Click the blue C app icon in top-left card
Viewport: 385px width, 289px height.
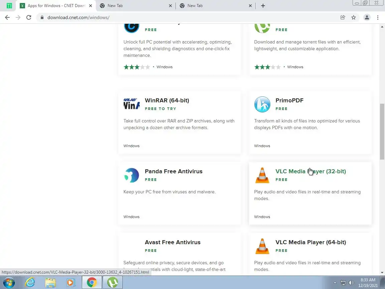pos(132,27)
